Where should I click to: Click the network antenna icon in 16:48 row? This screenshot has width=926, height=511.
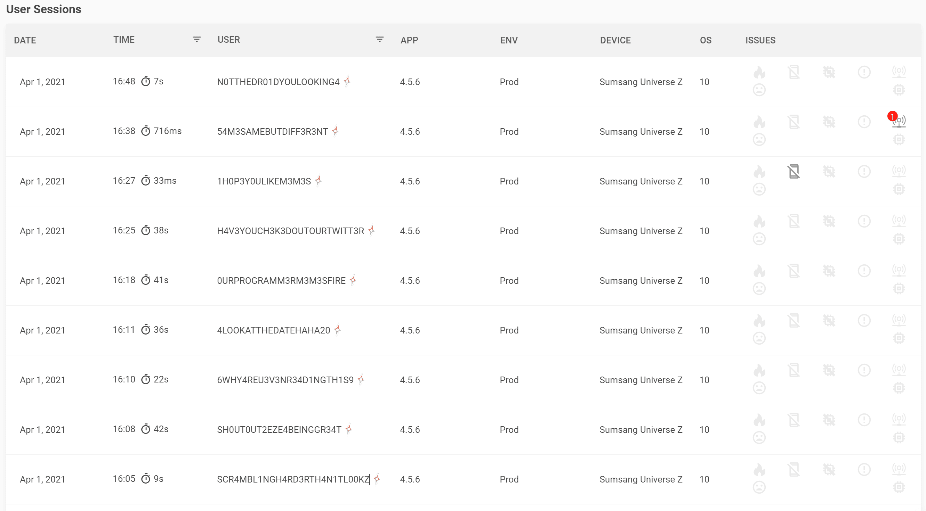pos(899,72)
